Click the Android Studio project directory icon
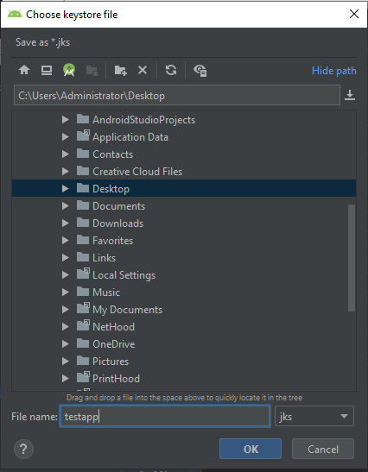This screenshot has height=472, width=368. pos(69,70)
